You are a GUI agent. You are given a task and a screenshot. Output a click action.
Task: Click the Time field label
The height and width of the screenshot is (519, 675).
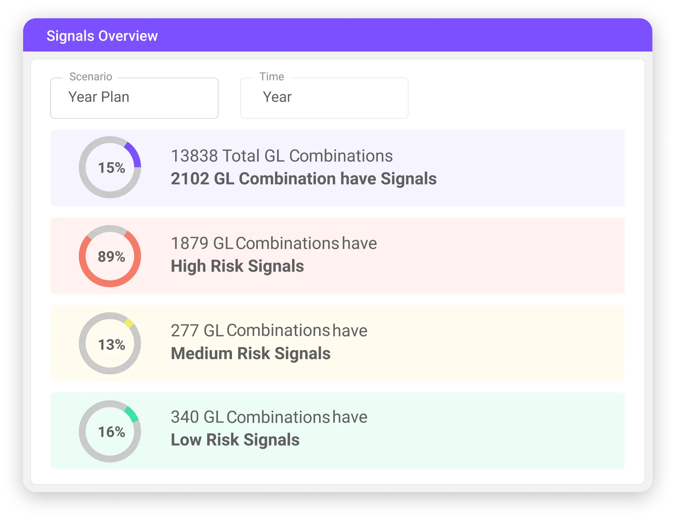pos(272,77)
